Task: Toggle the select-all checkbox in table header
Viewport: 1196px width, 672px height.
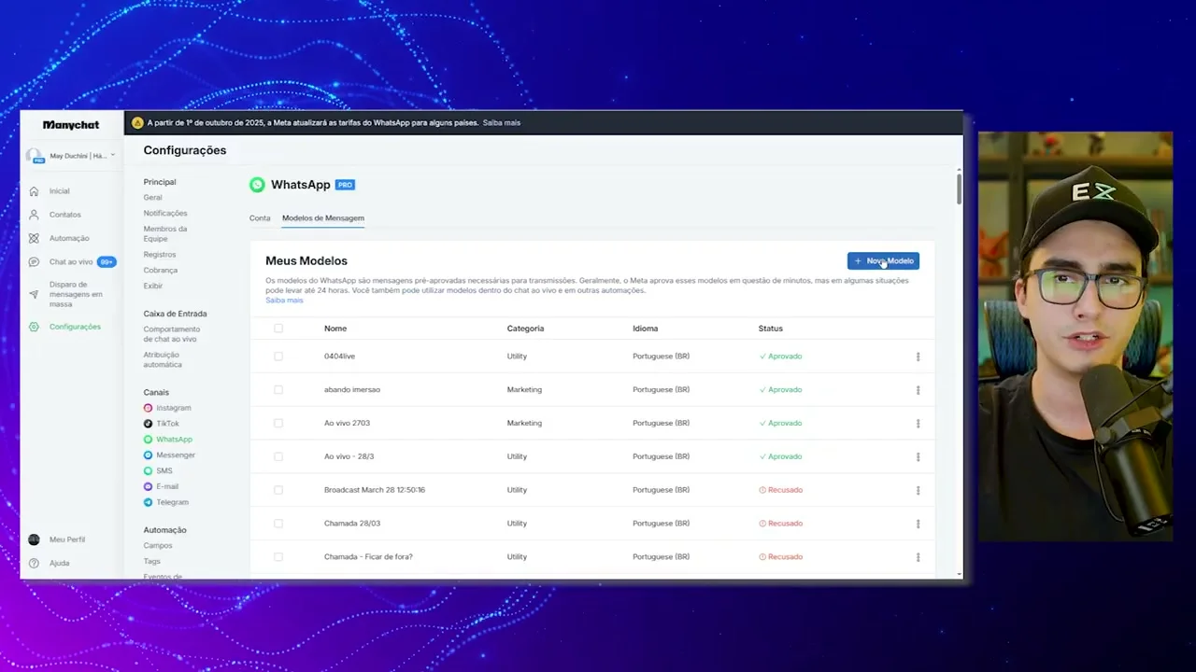Action: pyautogui.click(x=278, y=329)
